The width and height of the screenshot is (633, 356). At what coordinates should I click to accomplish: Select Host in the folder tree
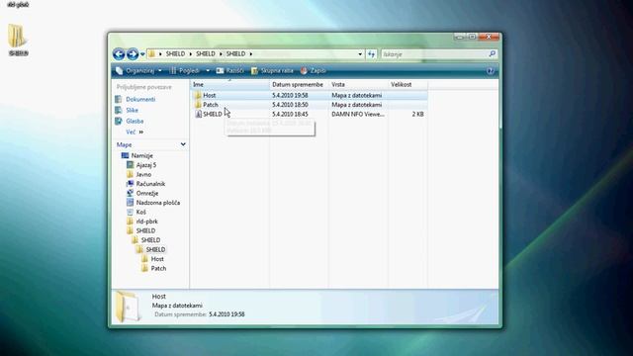(x=157, y=259)
